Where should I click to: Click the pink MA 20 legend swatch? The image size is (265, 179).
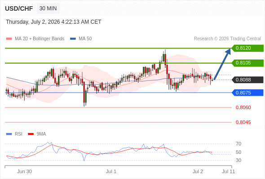[x=9, y=39]
